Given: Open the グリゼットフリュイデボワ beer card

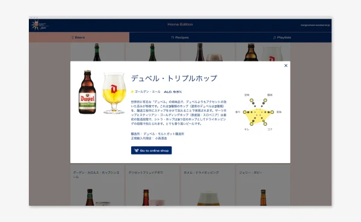Looking at the screenshot, I should click(x=153, y=185).
